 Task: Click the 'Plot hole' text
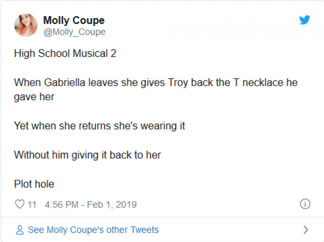click(34, 184)
